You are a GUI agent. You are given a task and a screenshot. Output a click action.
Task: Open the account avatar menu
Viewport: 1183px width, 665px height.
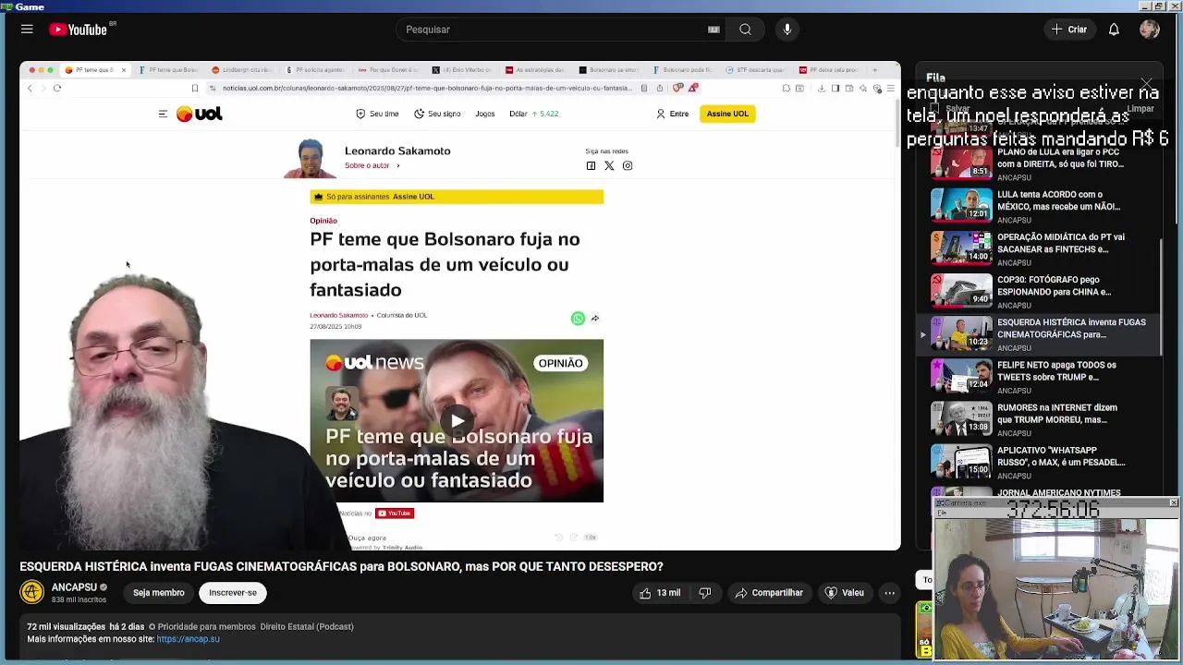click(x=1150, y=30)
